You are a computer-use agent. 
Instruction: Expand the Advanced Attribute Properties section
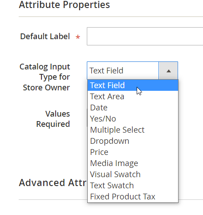tap(53, 183)
